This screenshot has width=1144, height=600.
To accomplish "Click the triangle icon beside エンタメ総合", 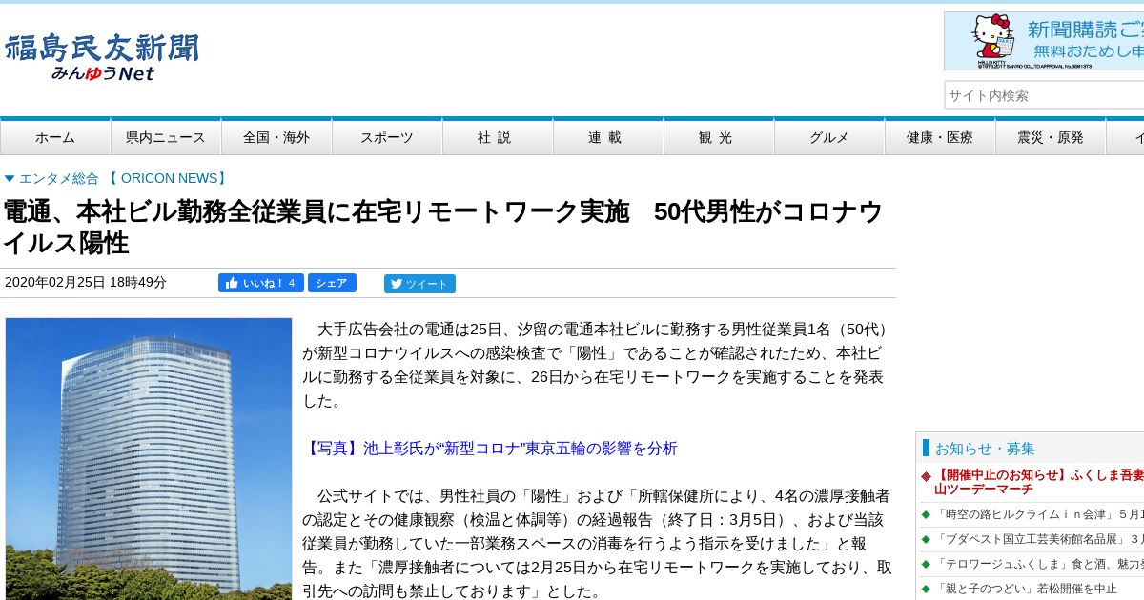I will point(10,178).
